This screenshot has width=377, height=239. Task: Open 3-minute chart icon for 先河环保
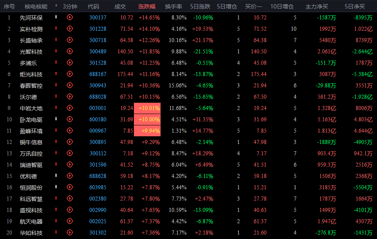[x=70, y=17]
